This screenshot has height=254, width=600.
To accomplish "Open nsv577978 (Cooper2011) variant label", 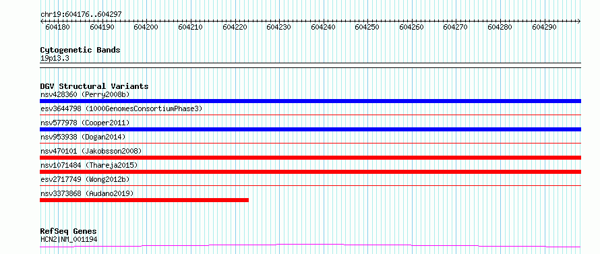I will pos(84,123).
